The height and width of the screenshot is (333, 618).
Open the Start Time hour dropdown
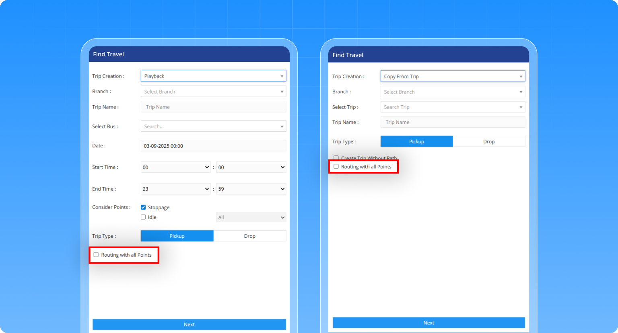click(x=175, y=168)
